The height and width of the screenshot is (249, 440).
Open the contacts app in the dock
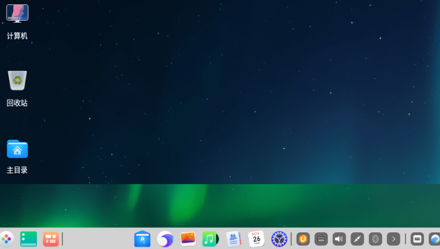coord(233,239)
